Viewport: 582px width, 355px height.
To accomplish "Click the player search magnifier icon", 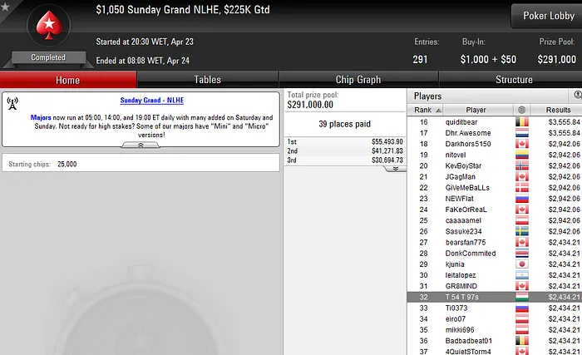I will (x=578, y=96).
